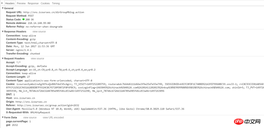This screenshot has width=264, height=128.
Task: Click the gid form data value
Action: 15,125
